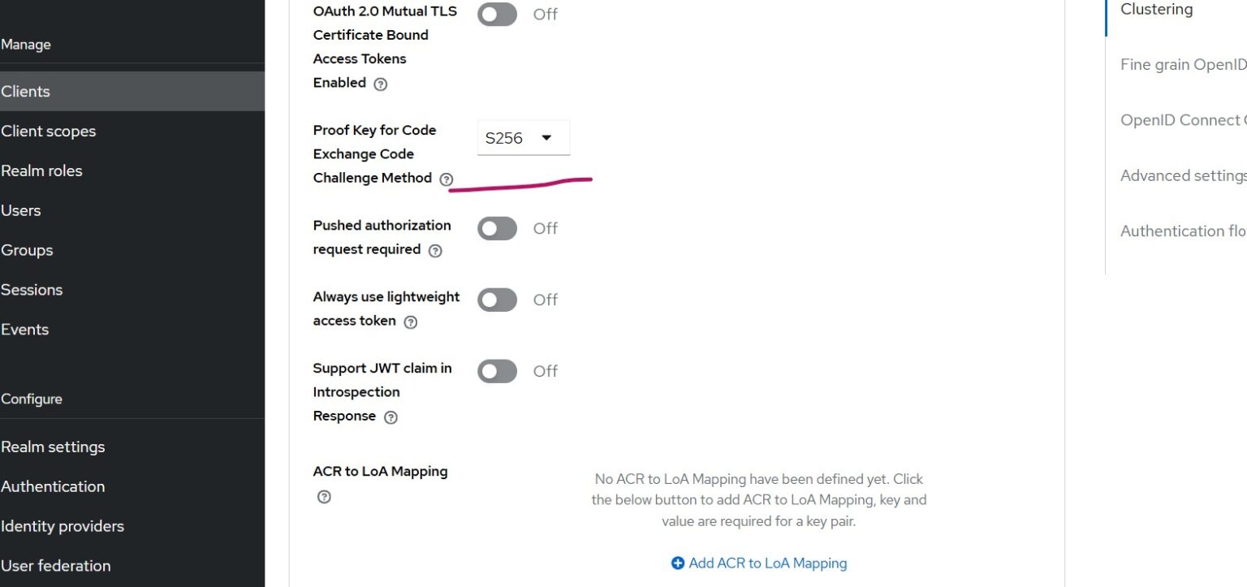1247x587 pixels.
Task: Open the S256 code challenge method dropdown
Action: [524, 137]
